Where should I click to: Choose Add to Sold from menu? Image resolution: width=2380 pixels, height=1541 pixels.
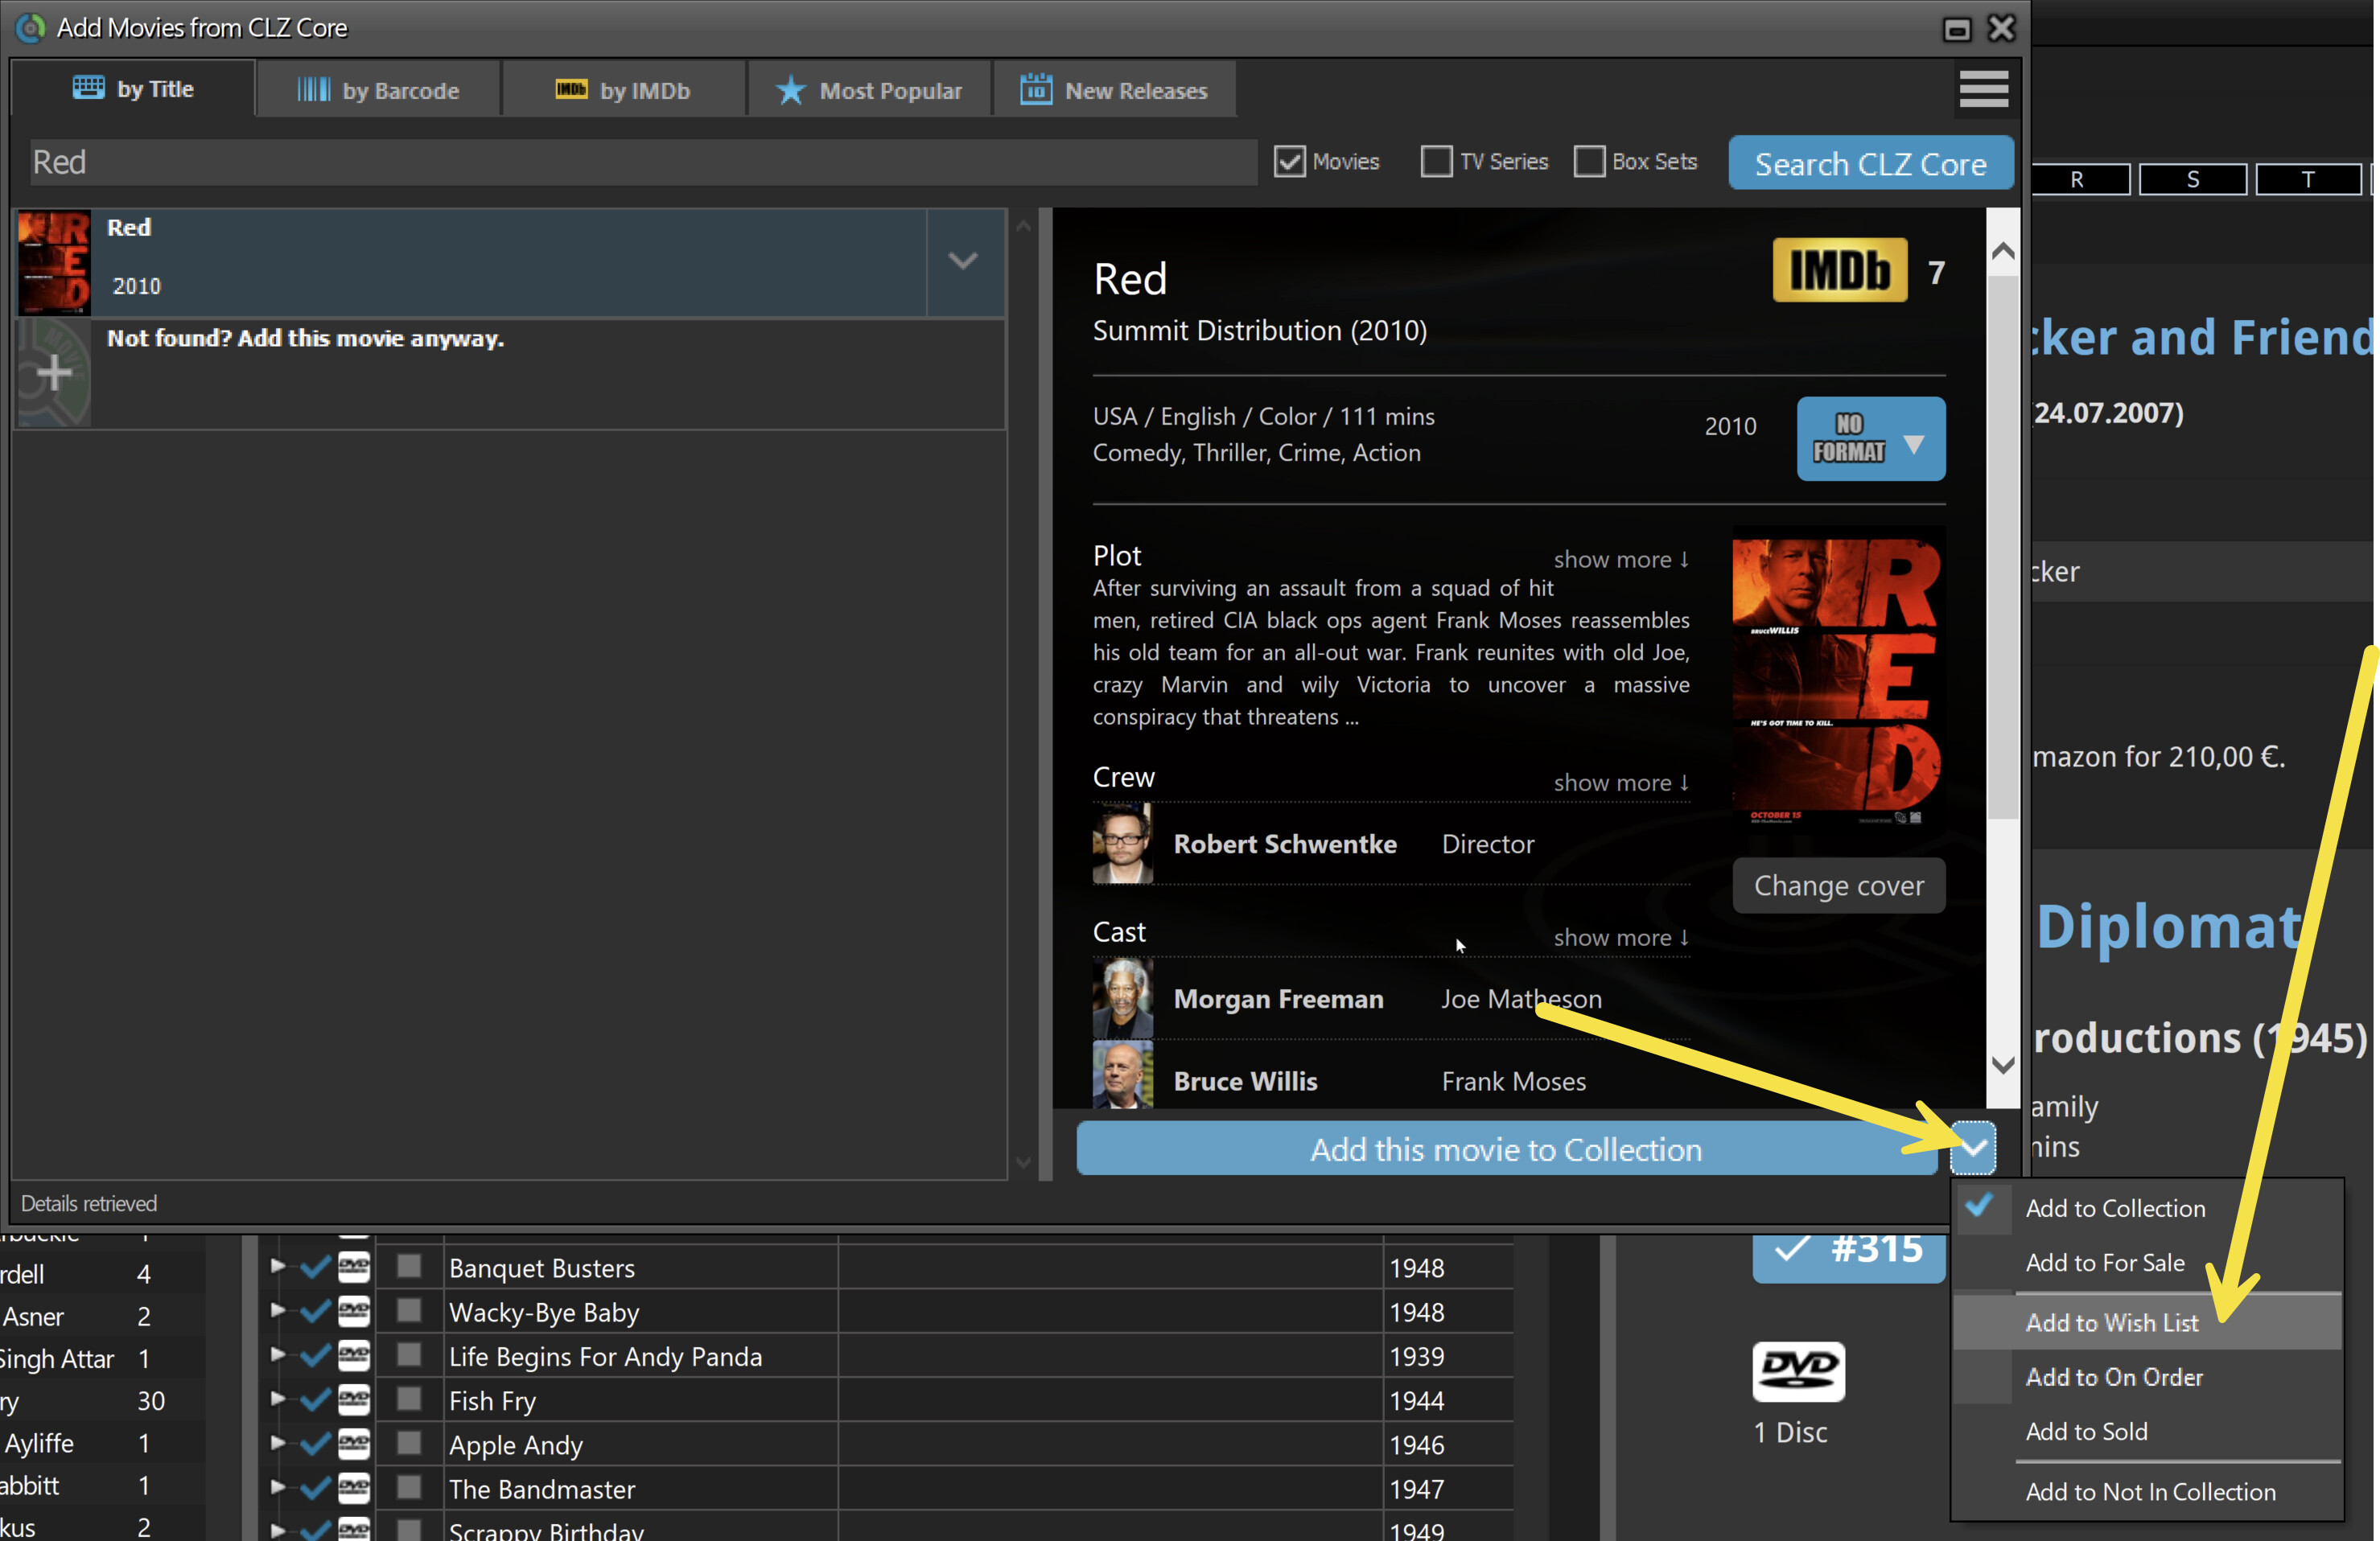2147,1431
